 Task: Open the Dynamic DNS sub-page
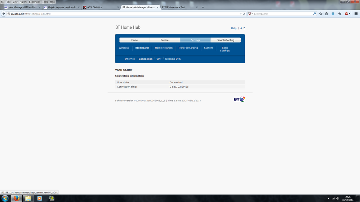(x=173, y=59)
